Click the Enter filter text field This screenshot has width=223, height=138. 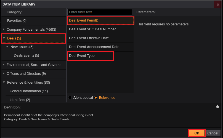[x=100, y=12]
